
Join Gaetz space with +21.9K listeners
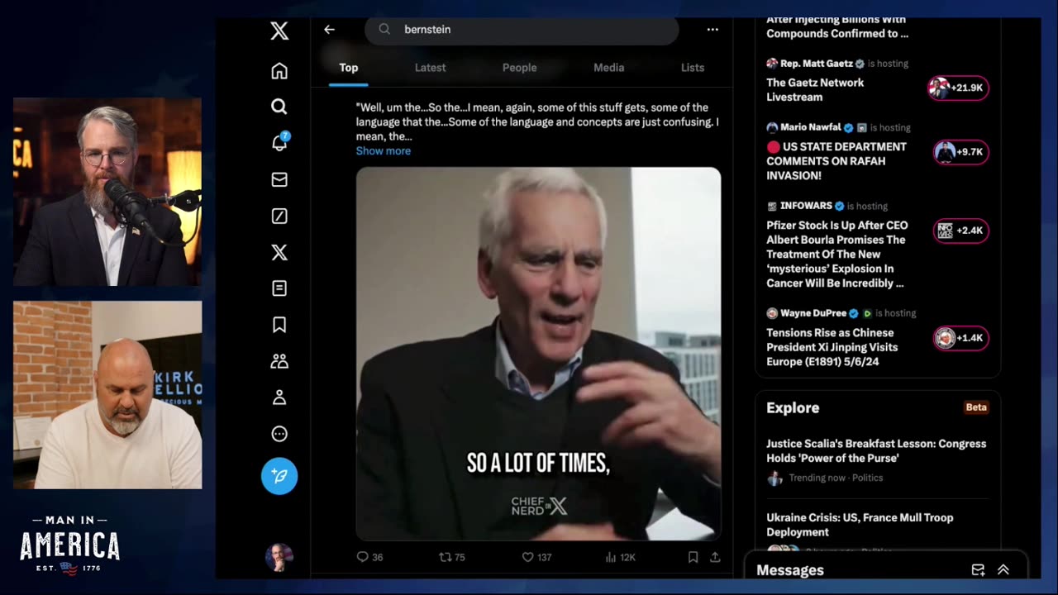pos(959,88)
